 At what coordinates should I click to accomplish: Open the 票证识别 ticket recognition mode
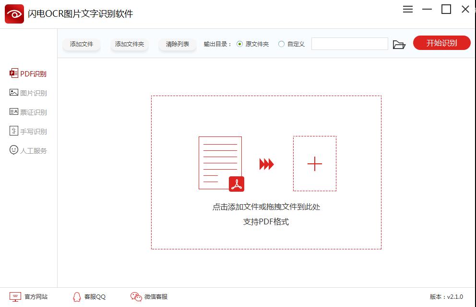[29, 112]
